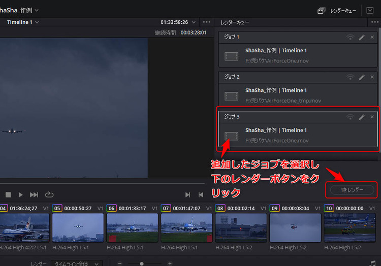Click the audio note icon at bottom right
The height and width of the screenshot is (266, 381).
point(373,263)
